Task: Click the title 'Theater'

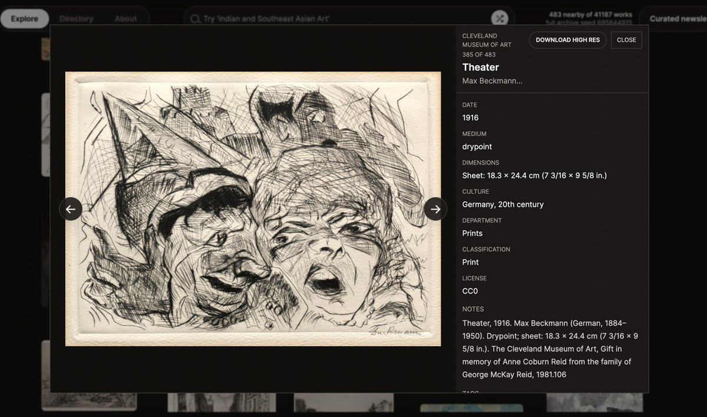Action: pyautogui.click(x=481, y=67)
